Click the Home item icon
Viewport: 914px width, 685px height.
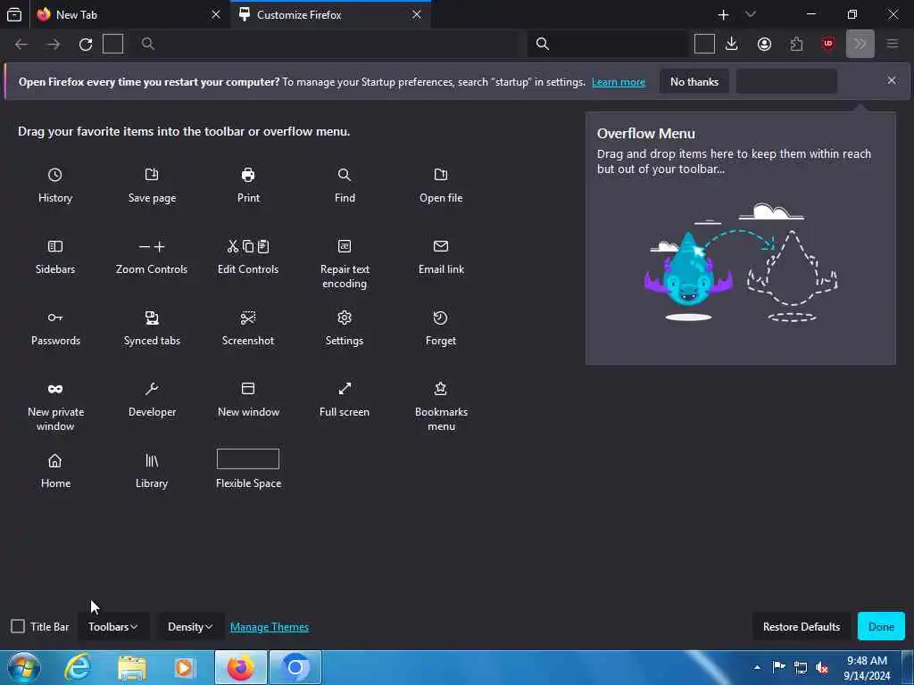pos(54,461)
